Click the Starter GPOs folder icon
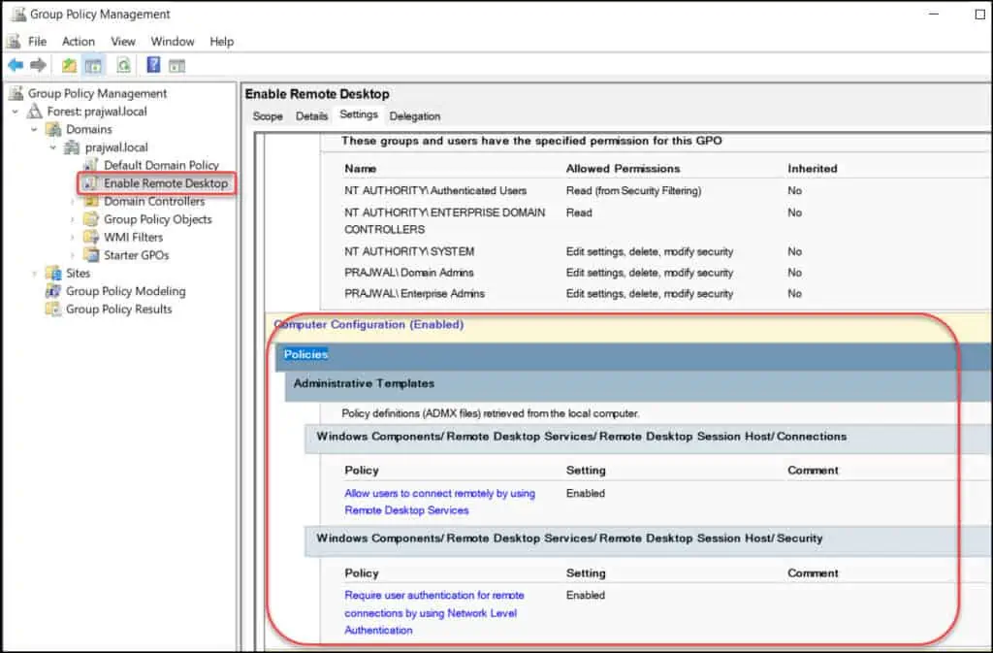 coord(91,255)
